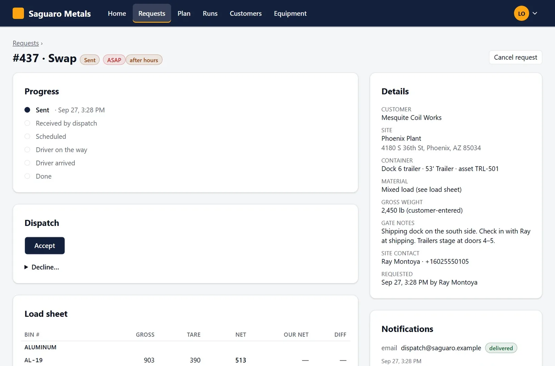Open the Equipment nav item
The height and width of the screenshot is (366, 555).
coord(290,14)
